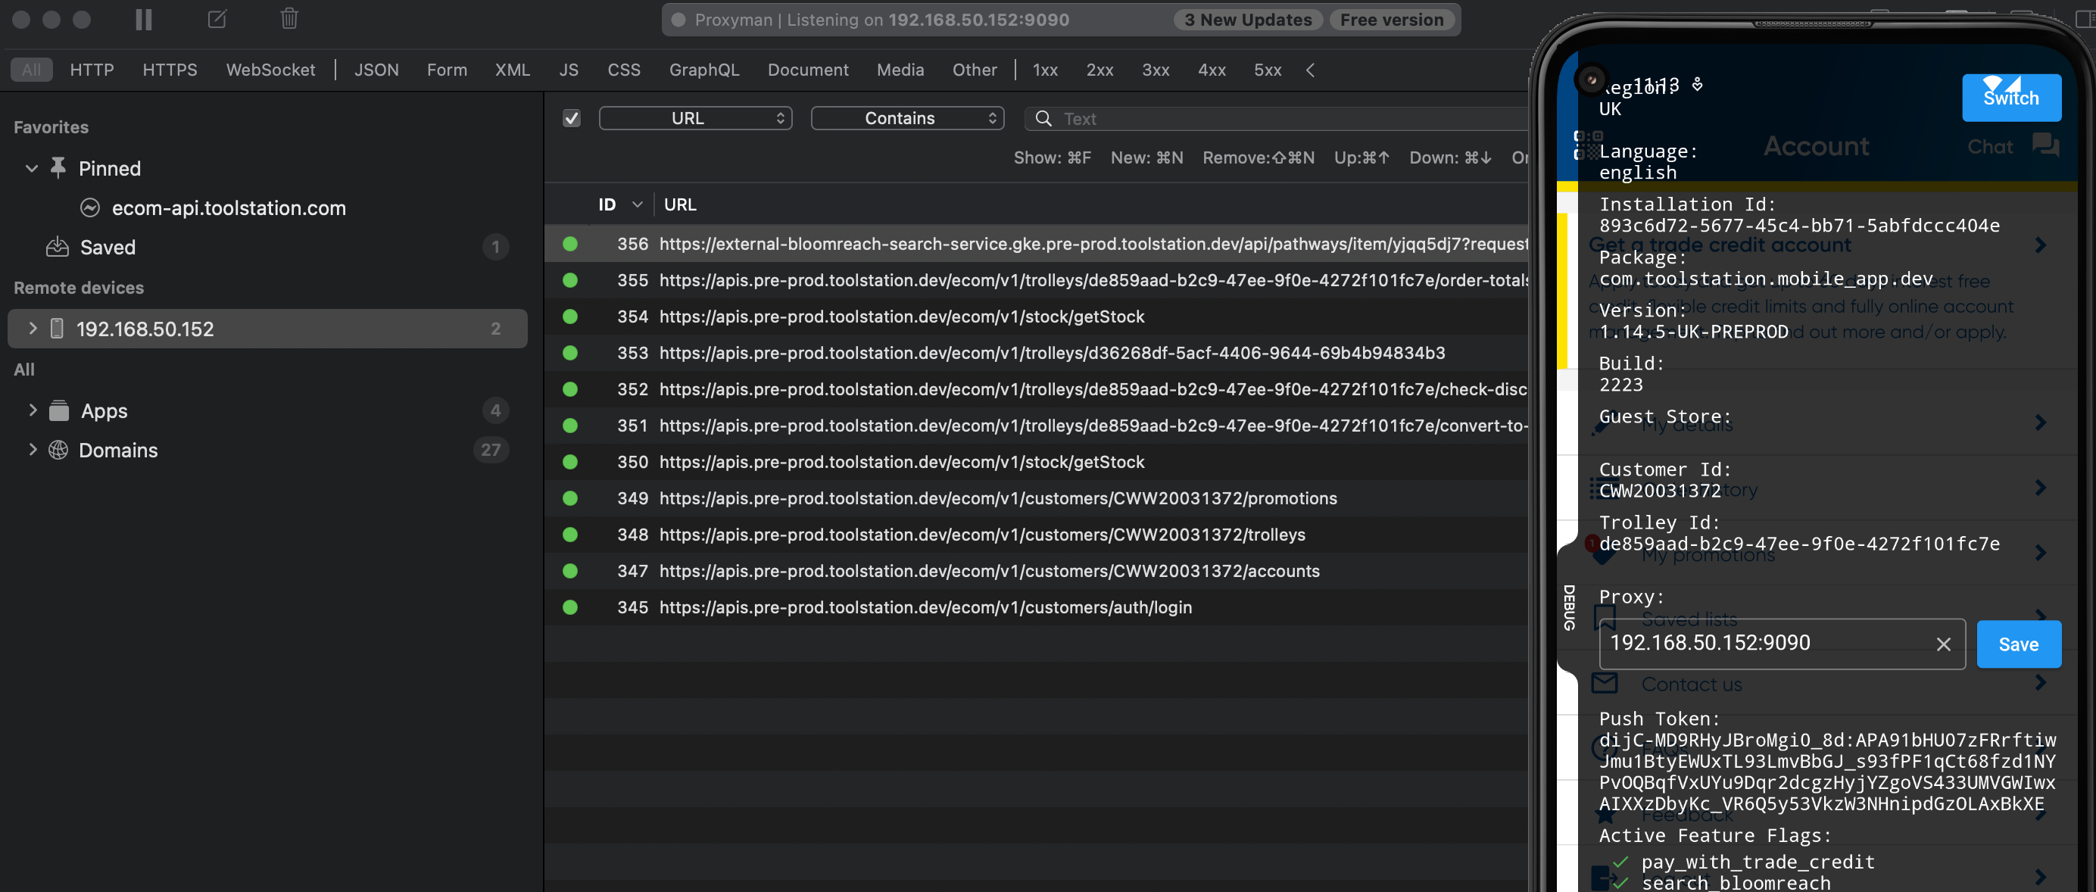Toggle the filter enabled checkbox
The width and height of the screenshot is (2096, 892).
pyautogui.click(x=572, y=119)
